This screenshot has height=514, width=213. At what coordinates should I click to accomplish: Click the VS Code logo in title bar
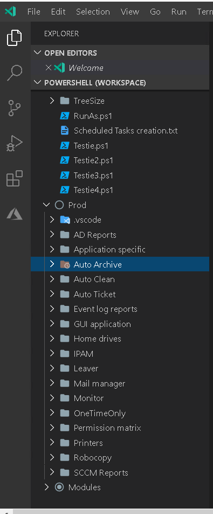(x=10, y=11)
